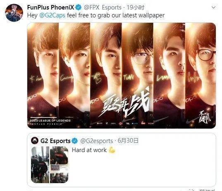Click G2 Esports verified badge

74,141
